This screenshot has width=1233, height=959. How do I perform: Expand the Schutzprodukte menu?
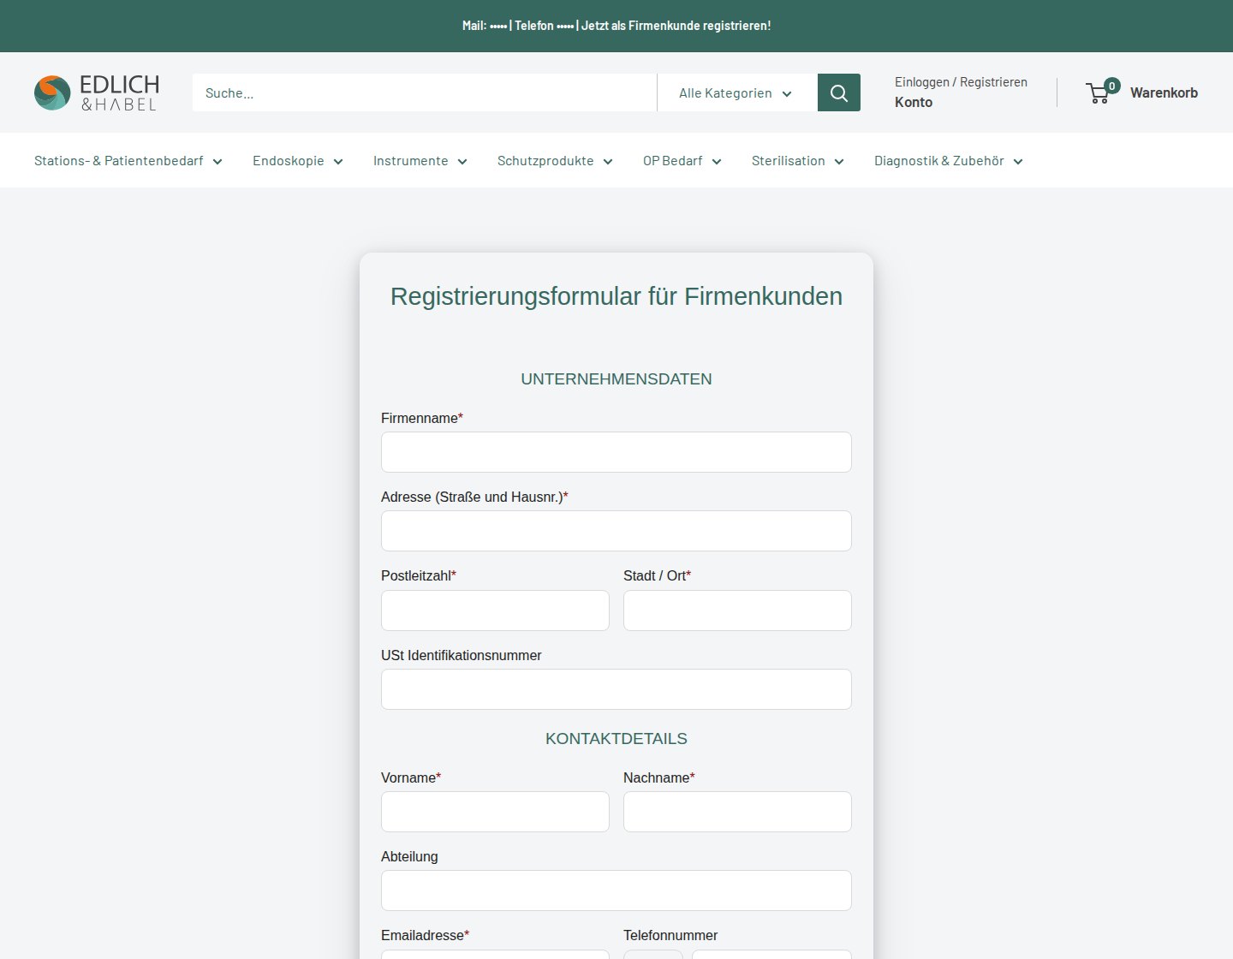(555, 161)
